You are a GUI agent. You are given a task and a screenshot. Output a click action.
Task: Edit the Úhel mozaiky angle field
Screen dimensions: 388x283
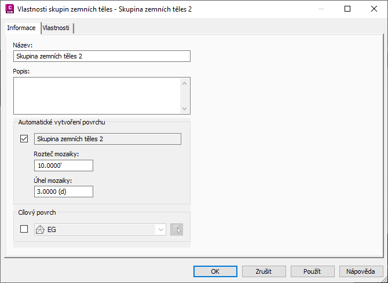tap(64, 192)
